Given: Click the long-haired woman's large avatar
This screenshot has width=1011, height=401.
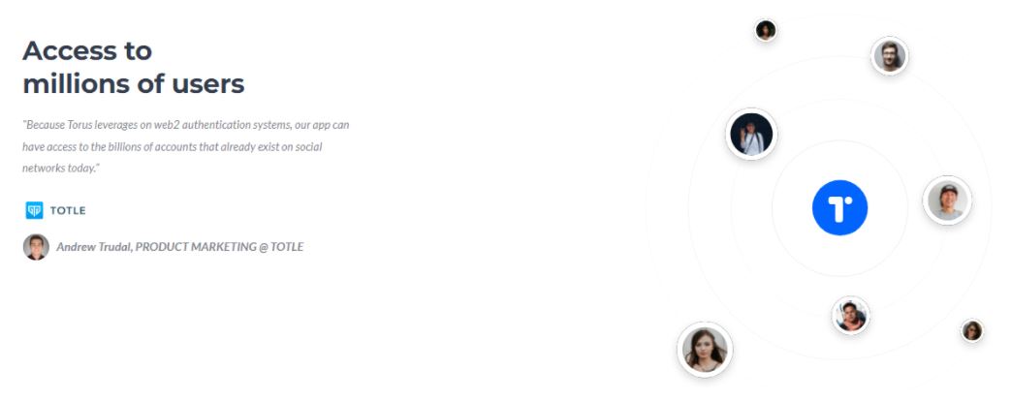Looking at the screenshot, I should [x=705, y=350].
